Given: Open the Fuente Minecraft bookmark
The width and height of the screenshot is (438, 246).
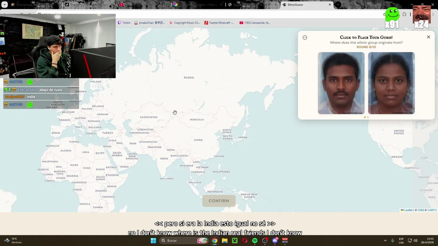Looking at the screenshot, I should click(x=219, y=23).
